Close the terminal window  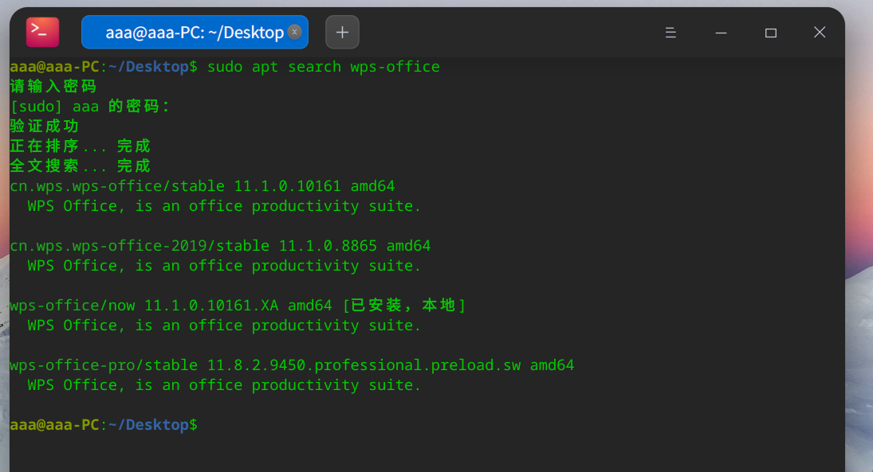[820, 33]
